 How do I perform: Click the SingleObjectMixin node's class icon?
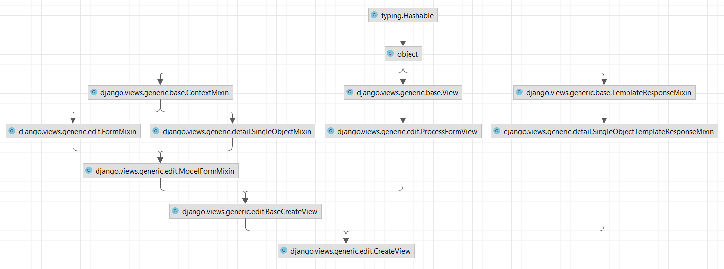tap(156, 131)
